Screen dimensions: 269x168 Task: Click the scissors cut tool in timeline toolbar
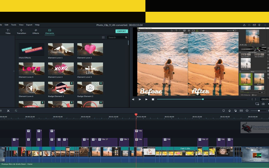point(8,110)
